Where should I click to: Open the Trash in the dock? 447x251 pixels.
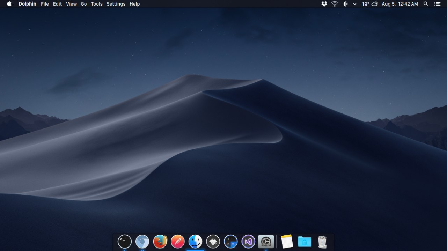322,242
